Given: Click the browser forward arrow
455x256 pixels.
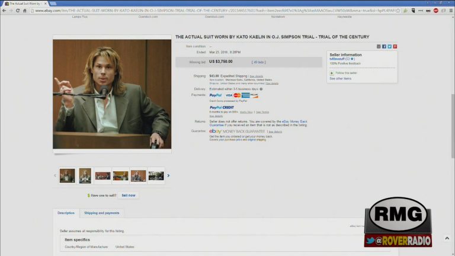Looking at the screenshot, I should point(11,11).
